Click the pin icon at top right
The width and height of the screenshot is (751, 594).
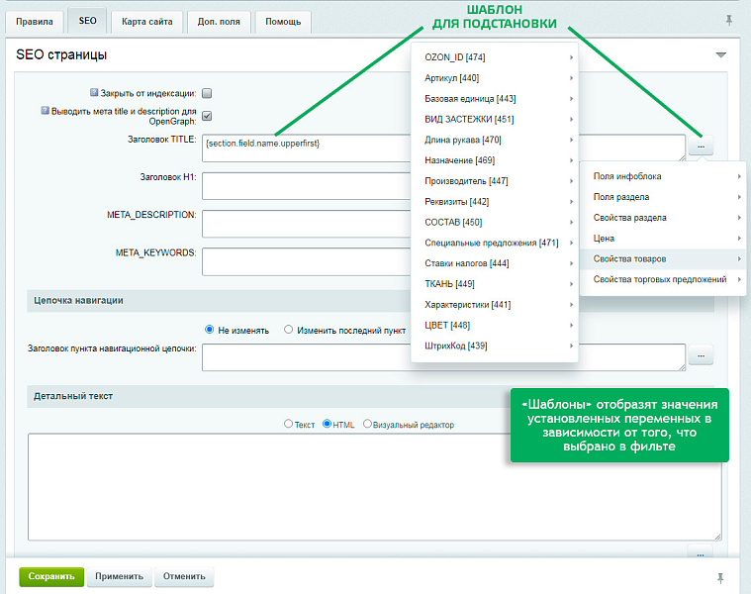(729, 20)
